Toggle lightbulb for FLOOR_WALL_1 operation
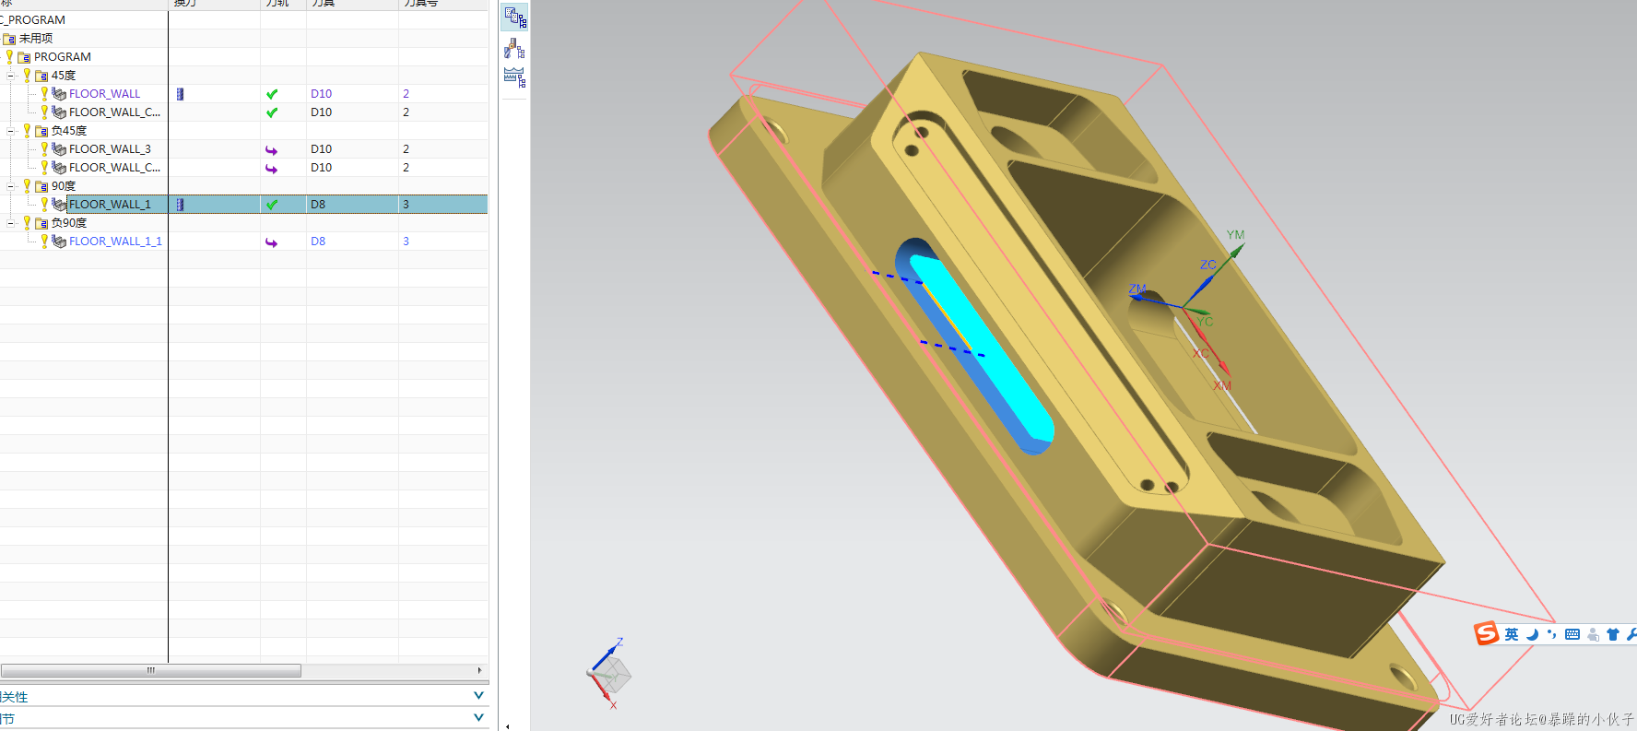1637x731 pixels. (43, 204)
